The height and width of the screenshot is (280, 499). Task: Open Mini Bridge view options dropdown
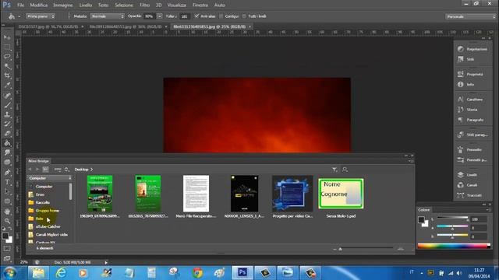pyautogui.click(x=58, y=170)
